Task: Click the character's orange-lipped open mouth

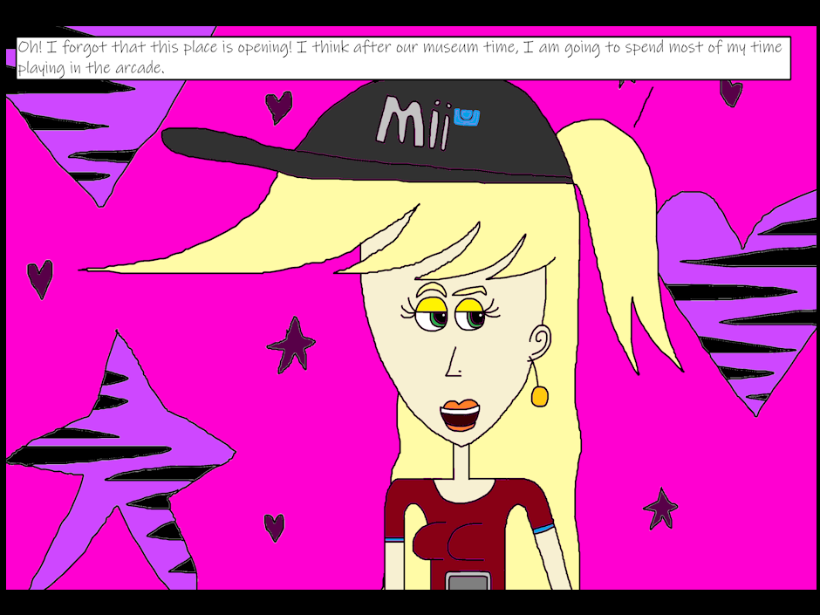Action: point(461,415)
